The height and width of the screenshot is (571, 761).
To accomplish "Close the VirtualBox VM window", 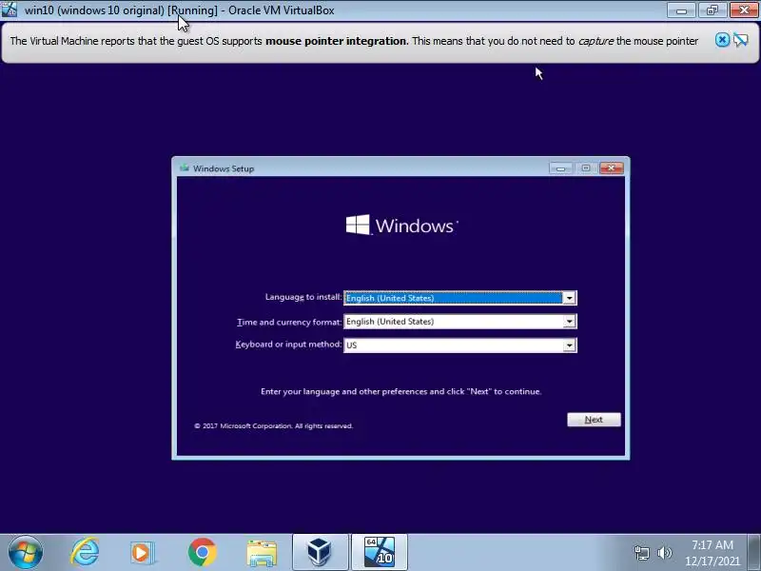I will (x=744, y=10).
